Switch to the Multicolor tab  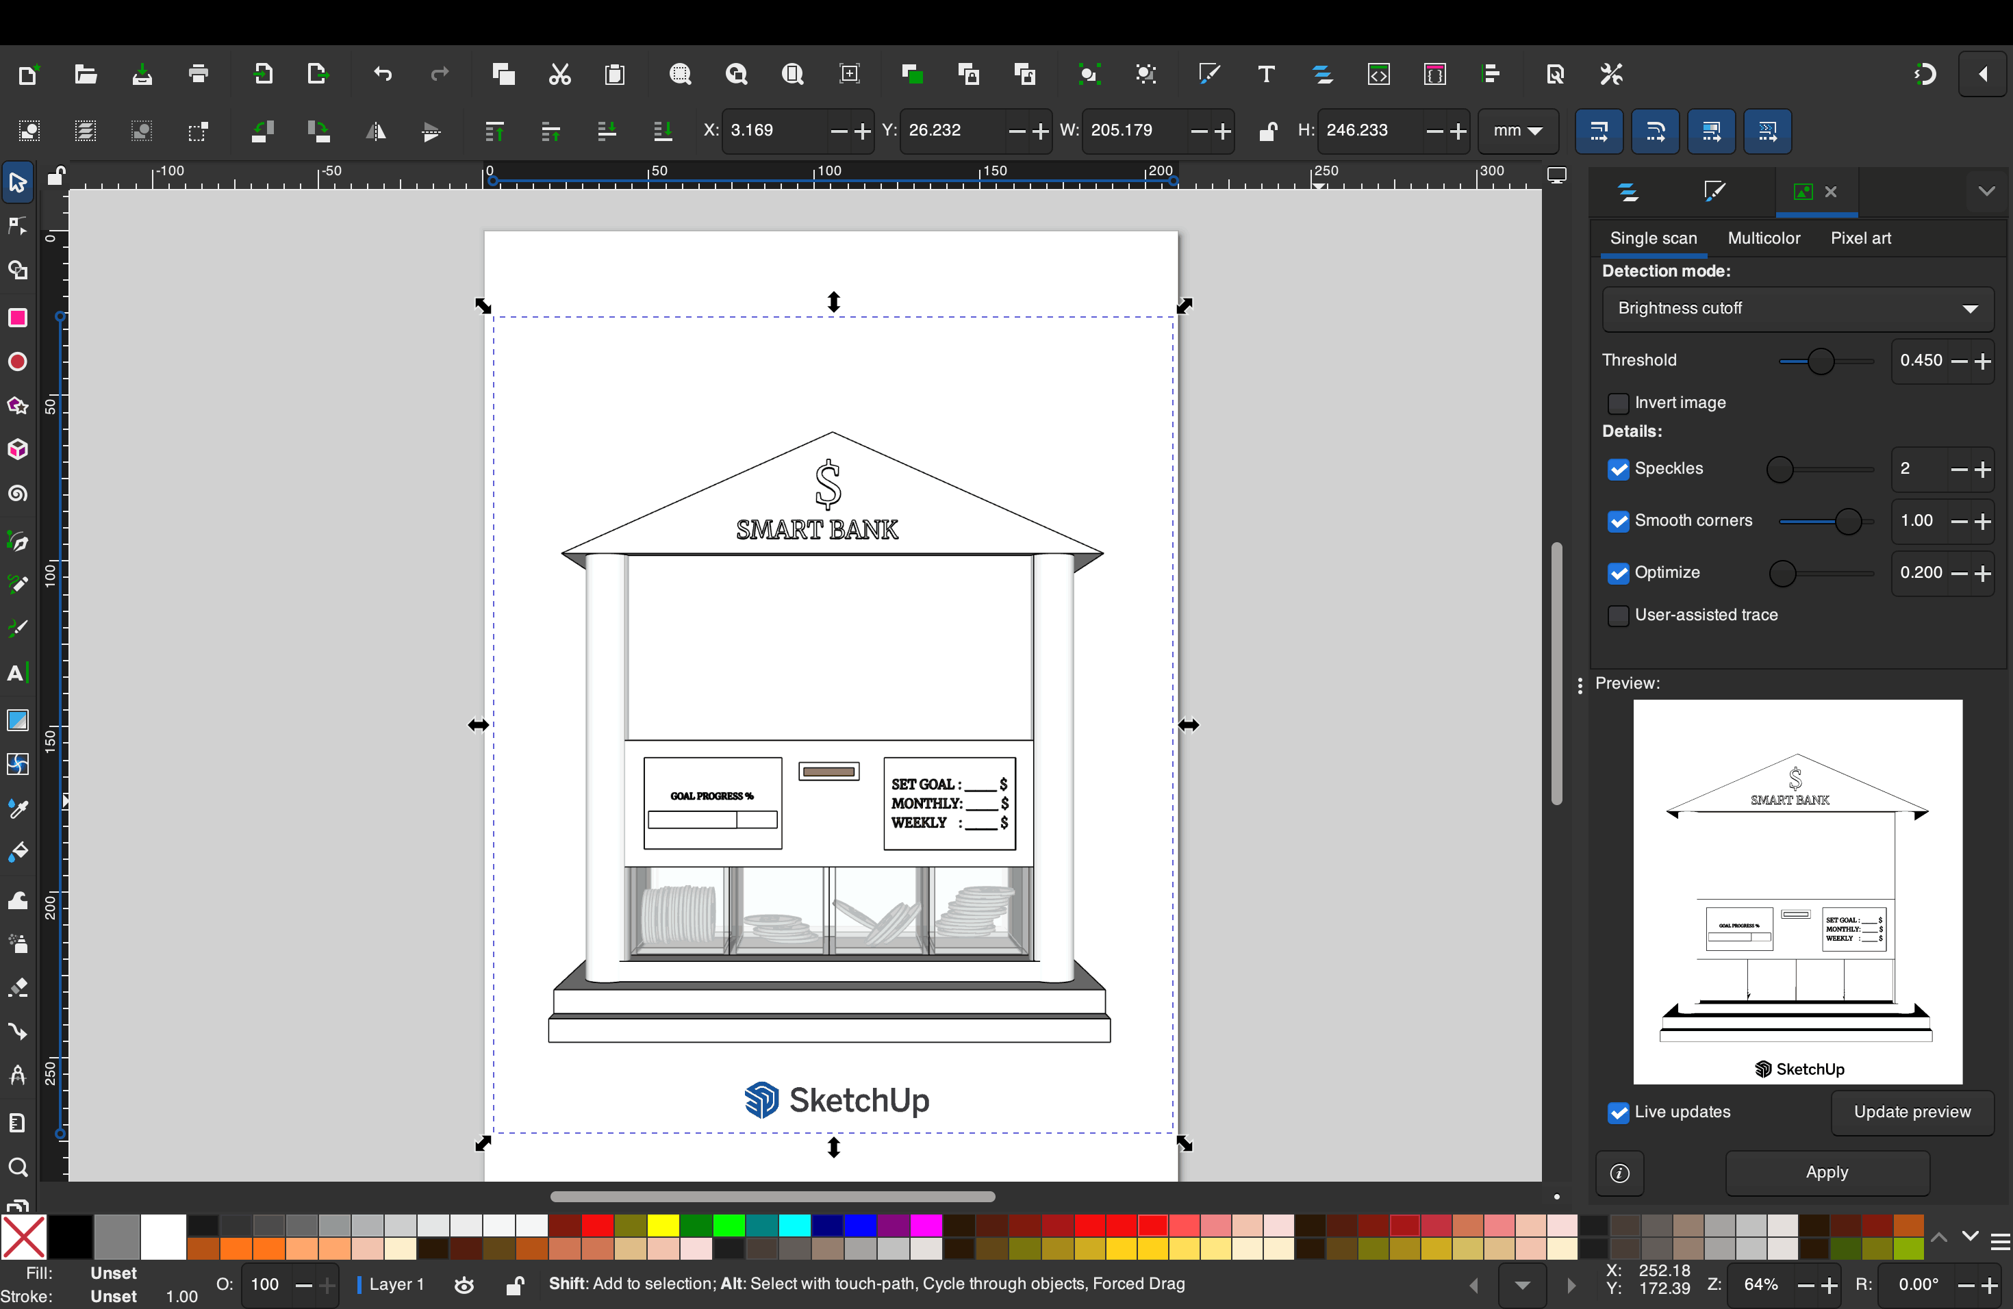click(1764, 238)
